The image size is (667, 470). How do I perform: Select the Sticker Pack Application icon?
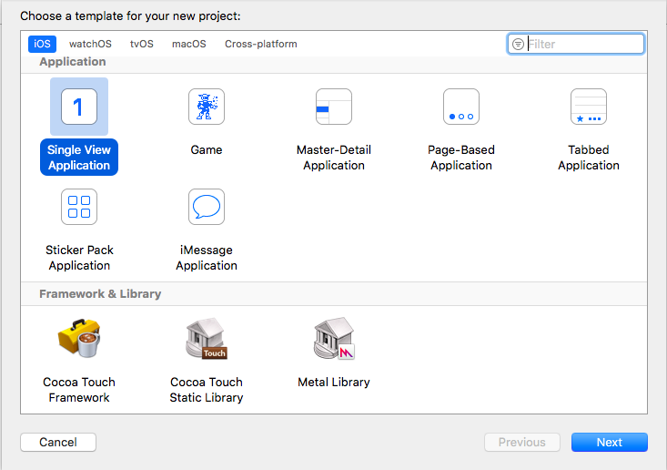pos(79,207)
